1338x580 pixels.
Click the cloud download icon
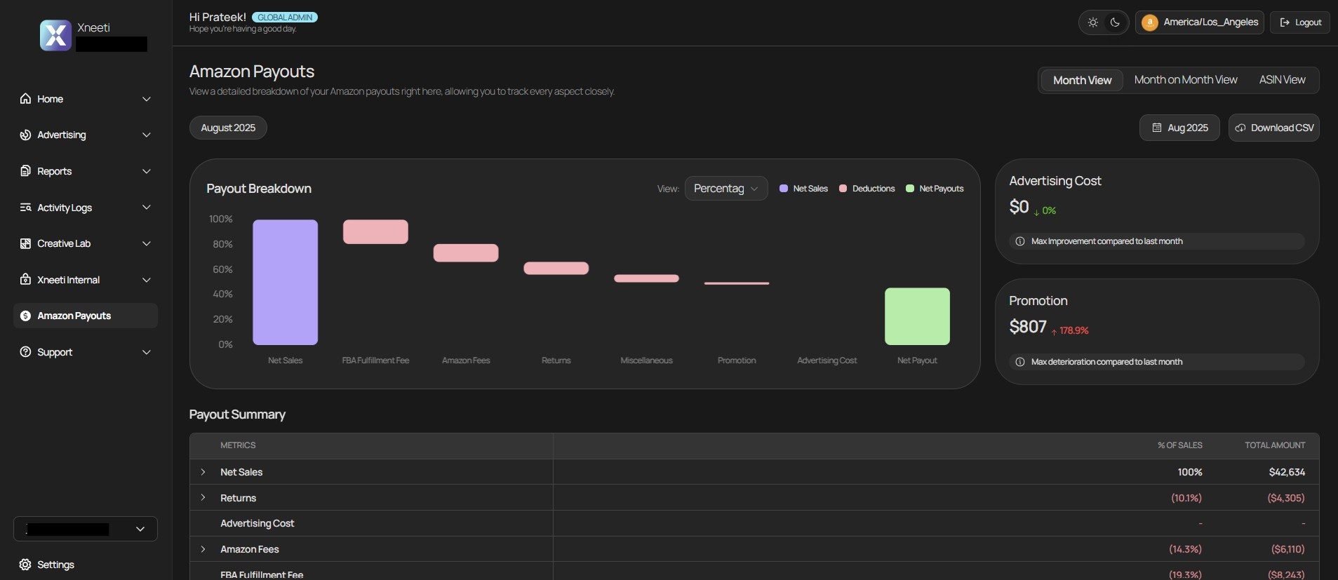point(1240,128)
